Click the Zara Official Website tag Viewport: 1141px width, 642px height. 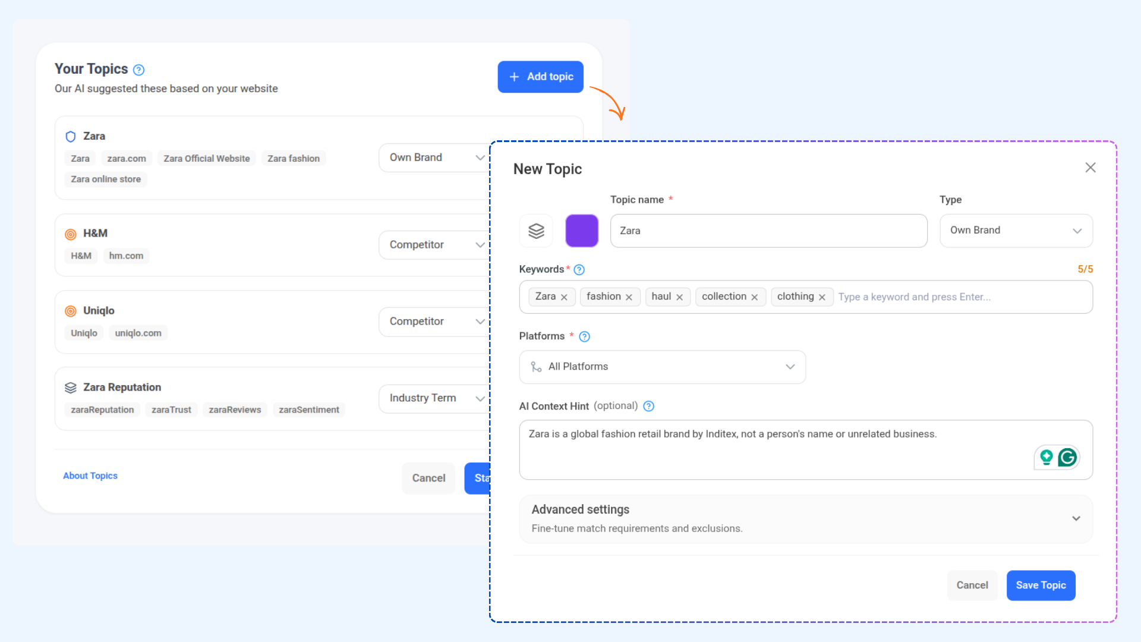pyautogui.click(x=207, y=159)
